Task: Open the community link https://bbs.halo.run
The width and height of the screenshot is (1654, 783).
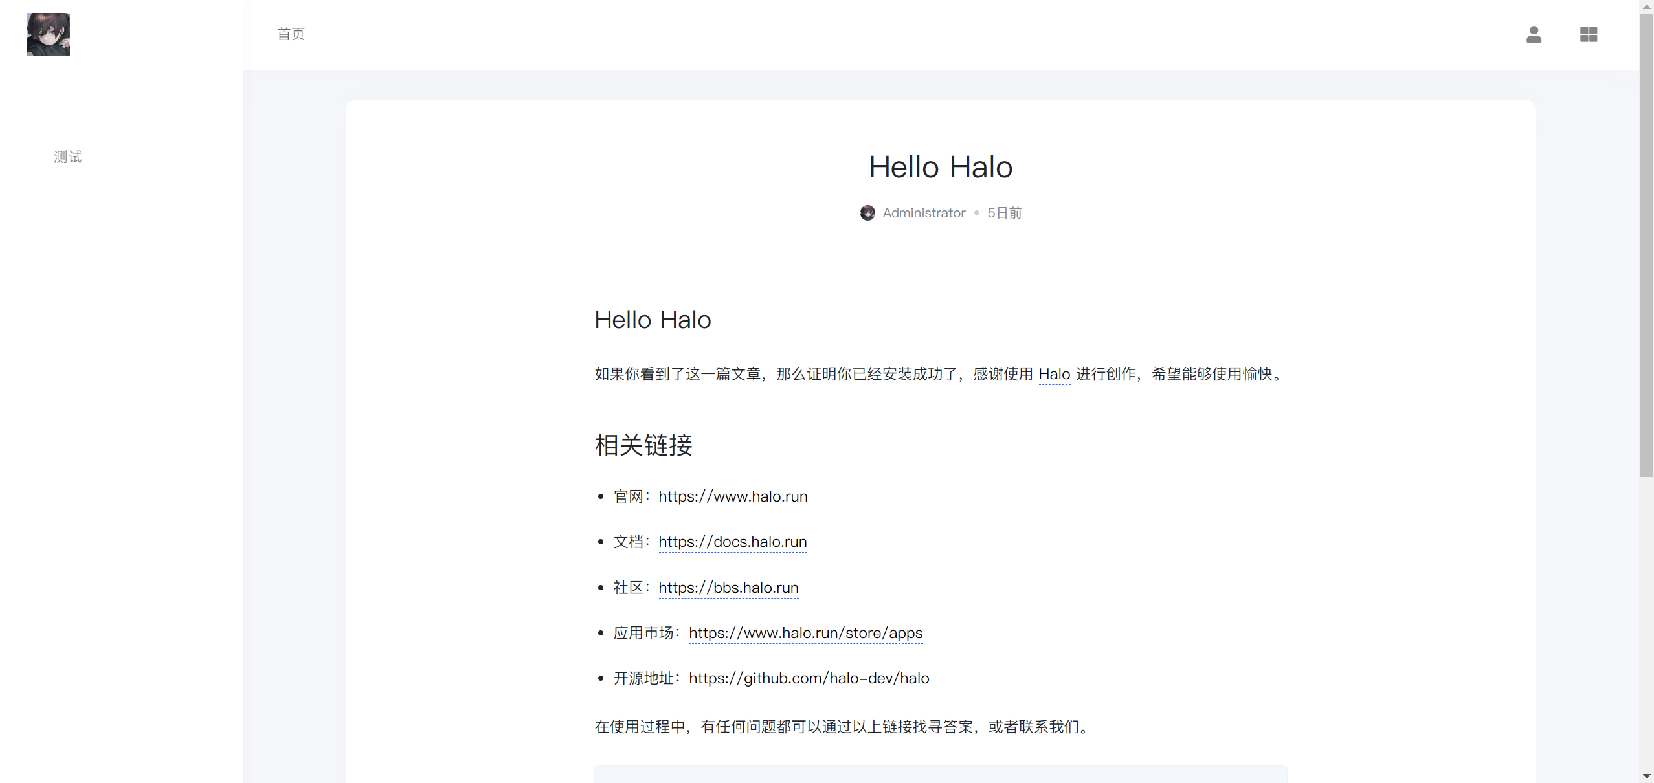Action: 728,588
